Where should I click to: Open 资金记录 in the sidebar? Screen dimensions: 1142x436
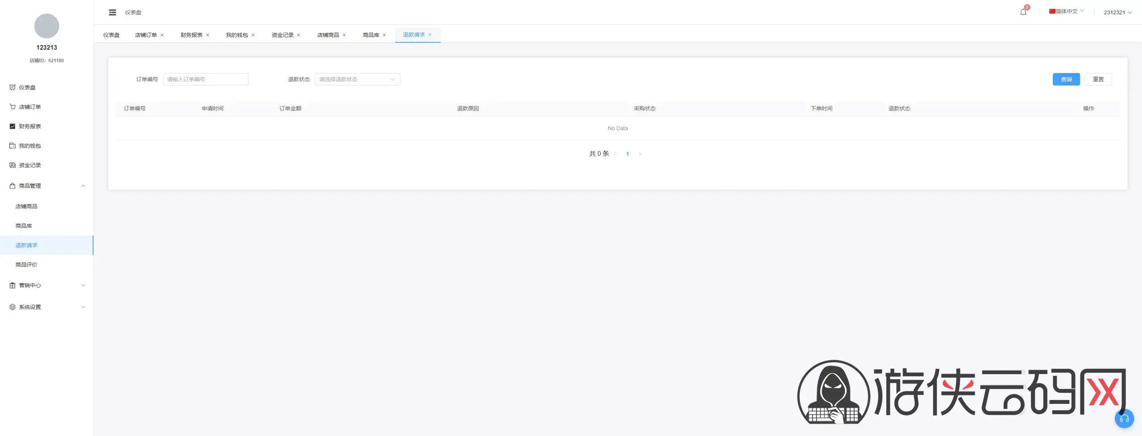point(46,165)
